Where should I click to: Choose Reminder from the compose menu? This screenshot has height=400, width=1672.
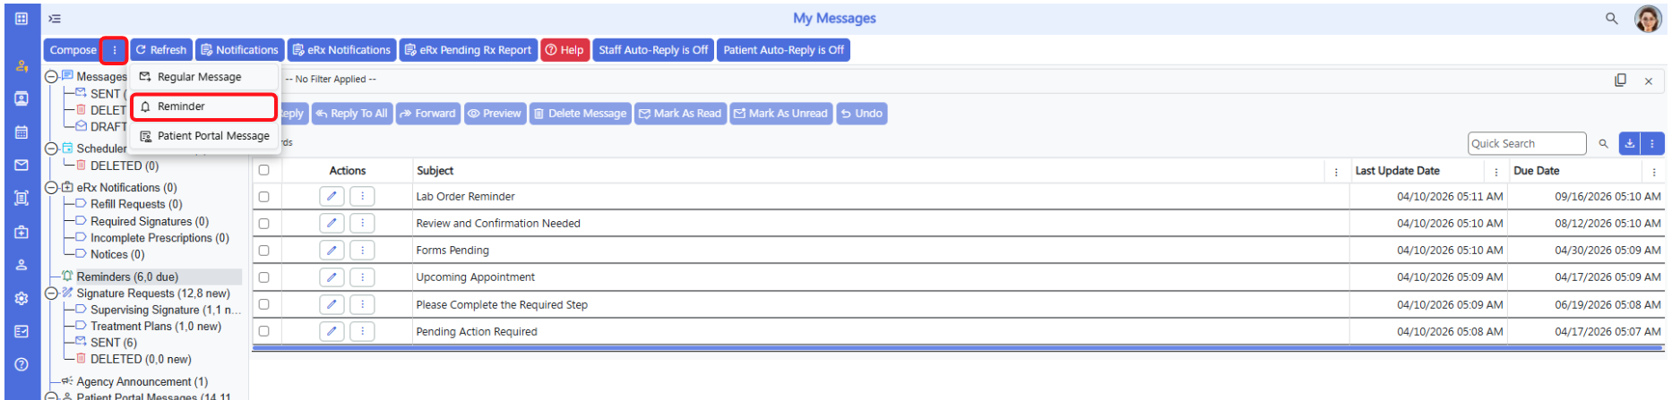(x=203, y=106)
